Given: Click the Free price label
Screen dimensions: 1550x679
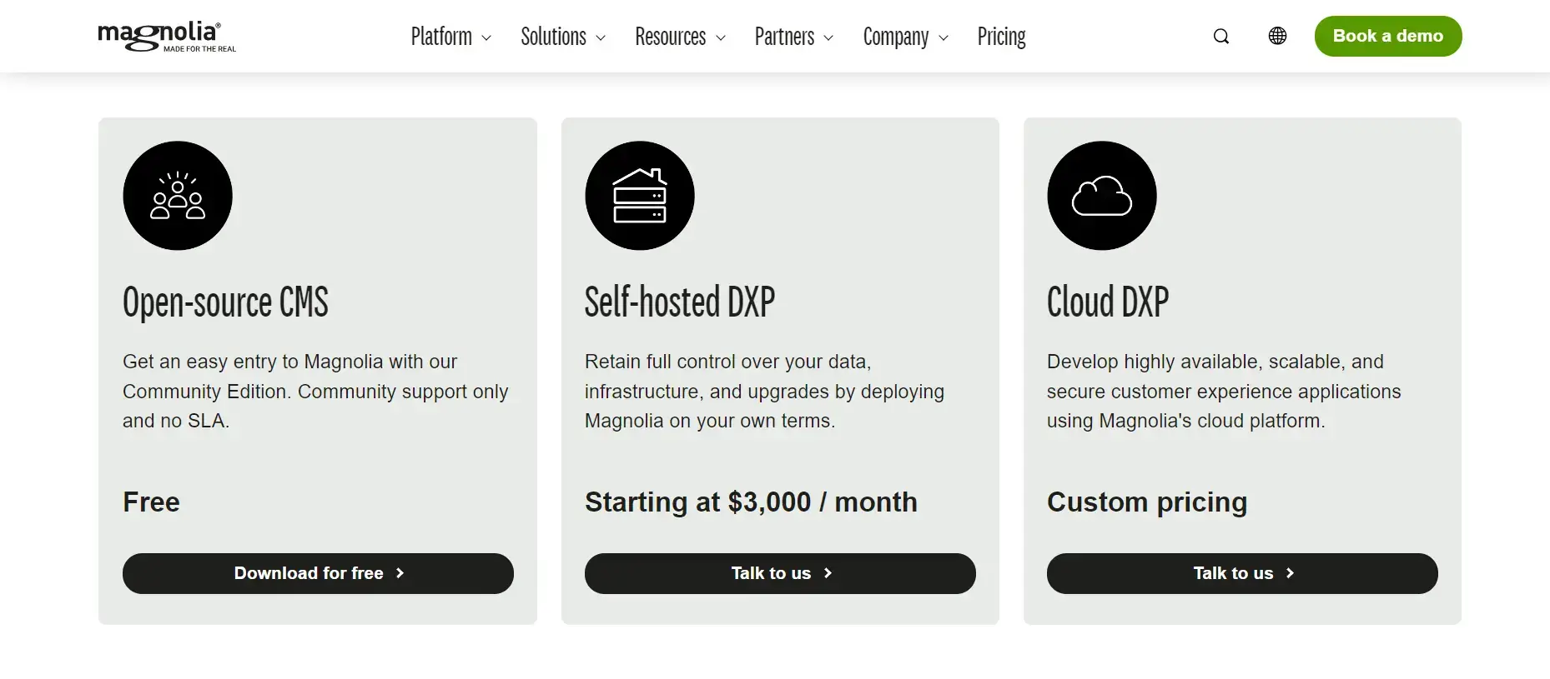Looking at the screenshot, I should pyautogui.click(x=151, y=502).
